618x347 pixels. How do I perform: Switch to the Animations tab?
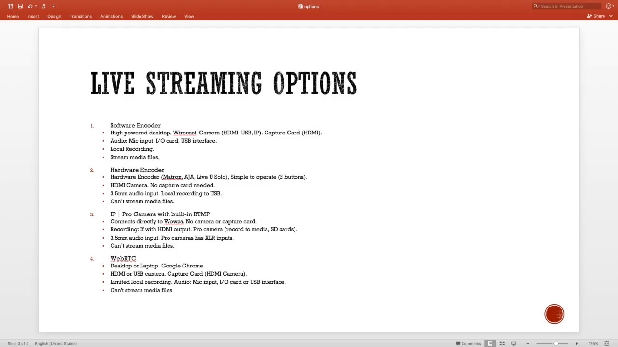coord(112,16)
